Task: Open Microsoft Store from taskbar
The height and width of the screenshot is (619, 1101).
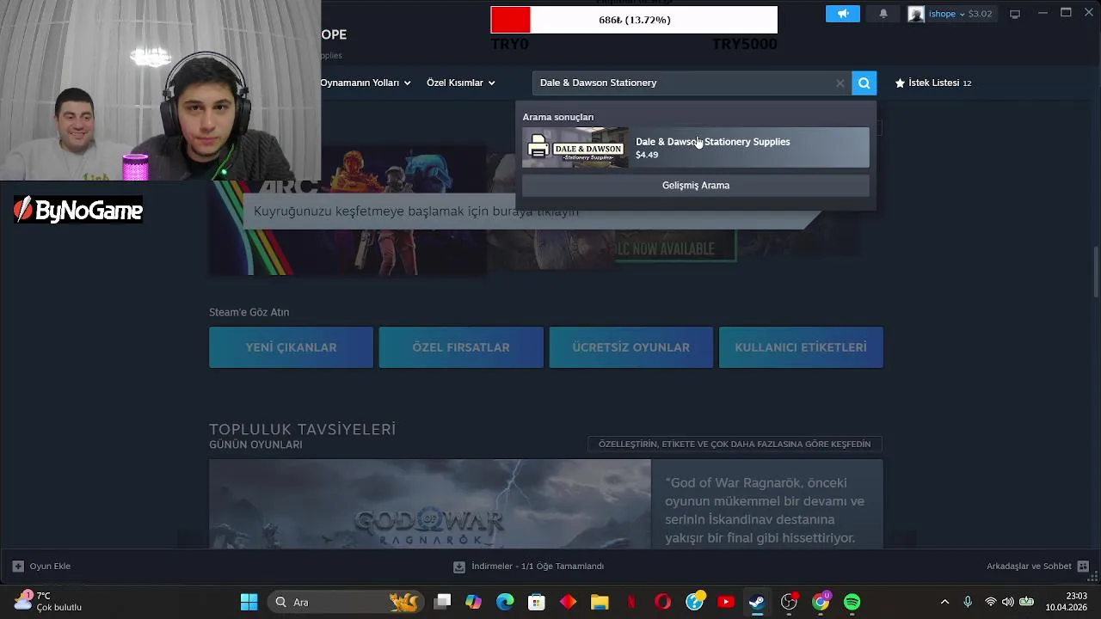Action: tap(537, 602)
